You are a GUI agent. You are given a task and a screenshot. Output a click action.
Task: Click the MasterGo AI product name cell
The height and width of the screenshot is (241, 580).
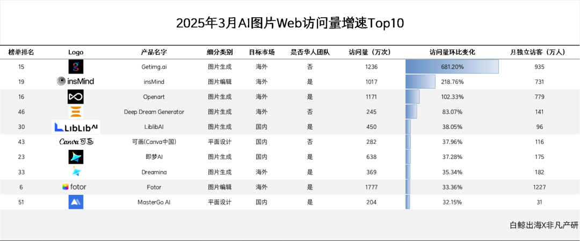[x=154, y=202]
